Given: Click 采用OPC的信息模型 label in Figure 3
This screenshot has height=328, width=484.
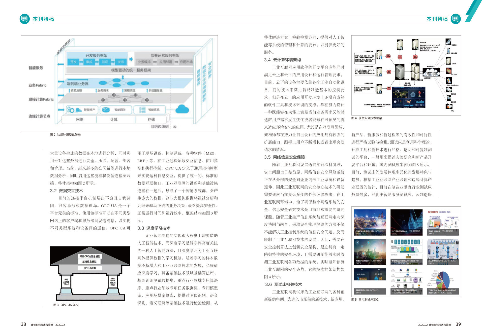Looking at the screenshot, I should 90,256.
